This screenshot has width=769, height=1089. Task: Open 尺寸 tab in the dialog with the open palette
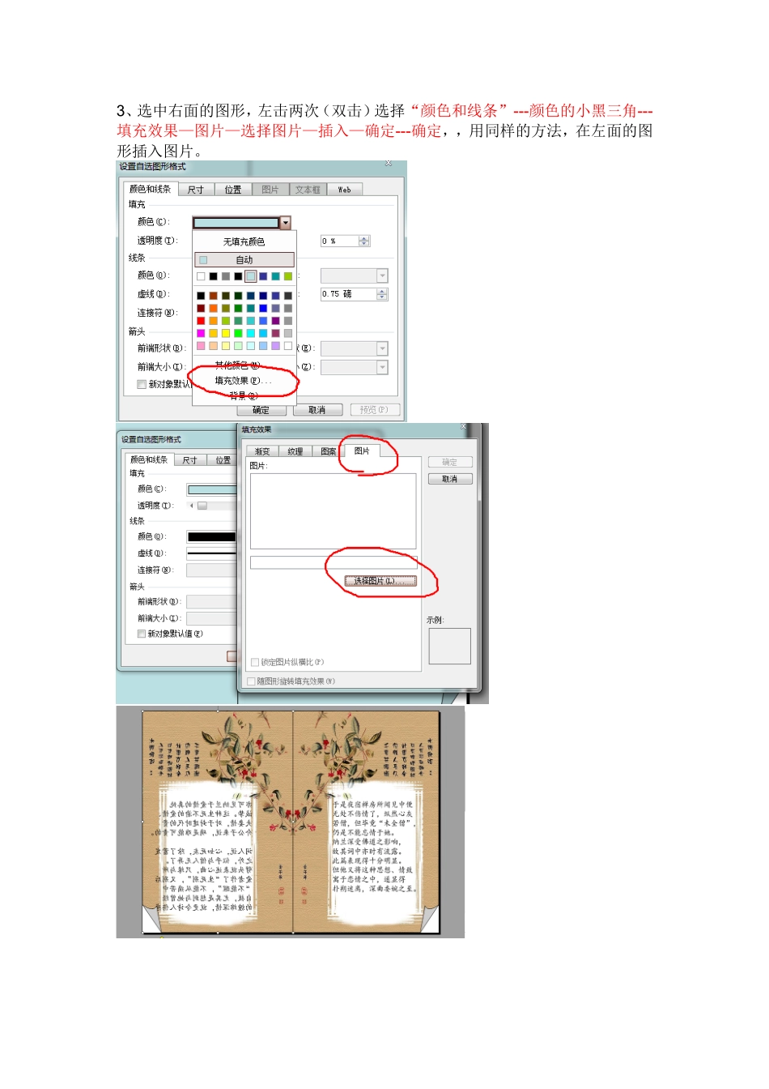click(x=195, y=190)
